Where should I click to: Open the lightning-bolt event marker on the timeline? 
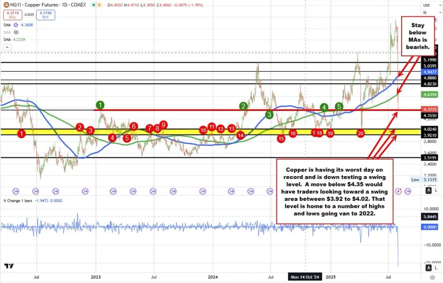click(398, 191)
